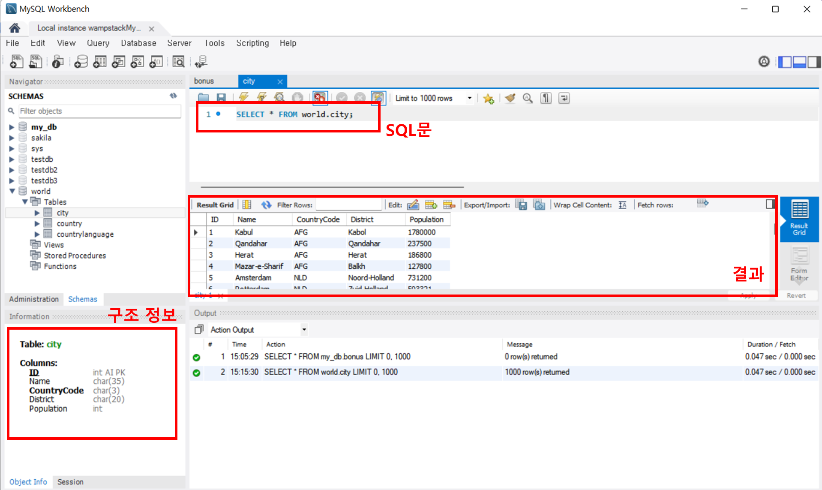Open MySQL Workbench preferences gear icon
822x490 pixels.
click(x=764, y=62)
